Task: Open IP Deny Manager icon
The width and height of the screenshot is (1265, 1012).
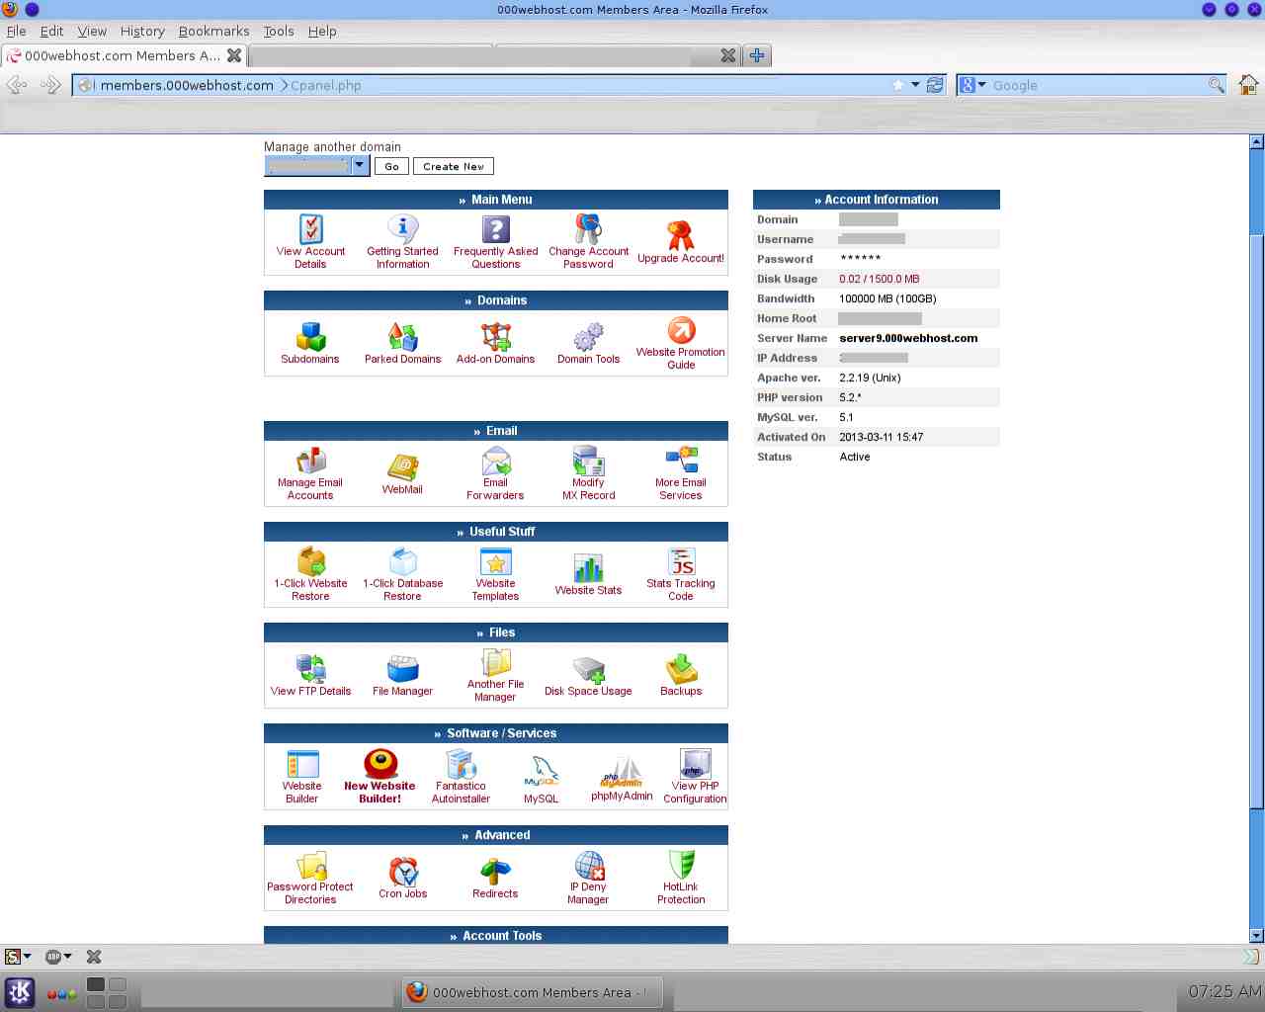Action: pyautogui.click(x=589, y=866)
